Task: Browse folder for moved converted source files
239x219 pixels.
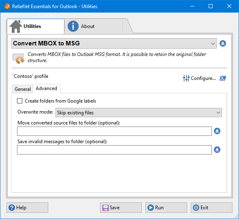Action: pyautogui.click(x=217, y=131)
